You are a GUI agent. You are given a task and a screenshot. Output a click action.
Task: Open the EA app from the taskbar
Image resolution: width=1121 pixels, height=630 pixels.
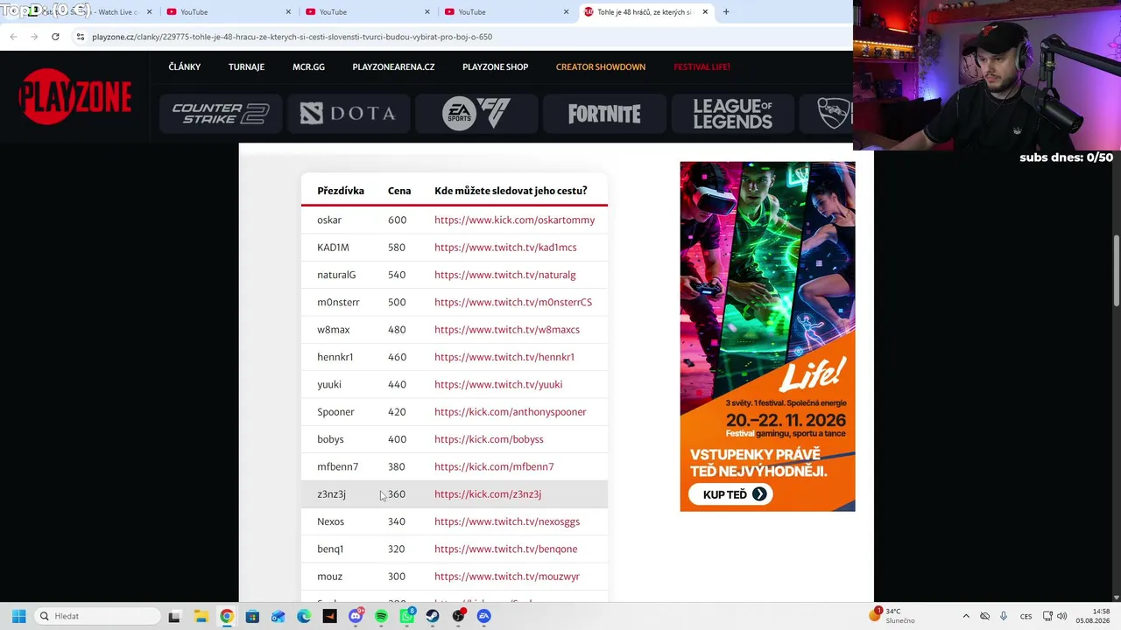[484, 616]
